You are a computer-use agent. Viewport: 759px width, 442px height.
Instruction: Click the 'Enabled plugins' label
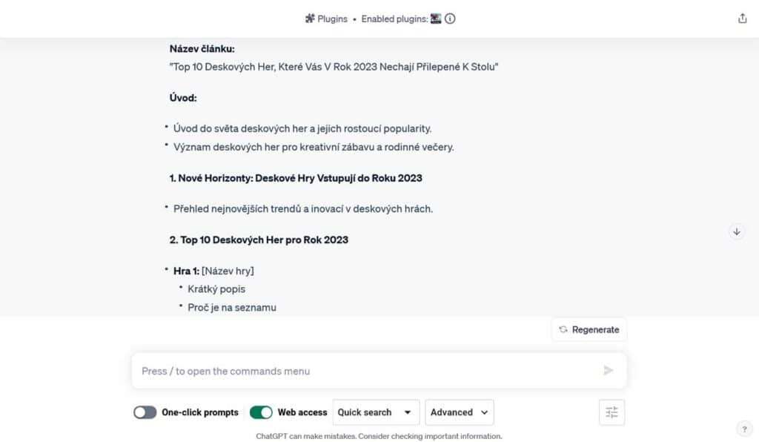394,19
